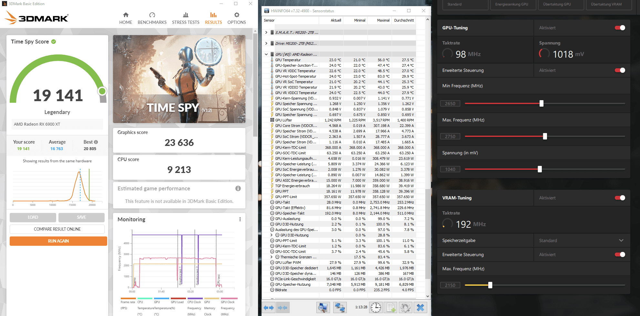This screenshot has height=316, width=640.
Task: Click fan icon of GPU Lüfter RPM row
Action: tap(272, 120)
